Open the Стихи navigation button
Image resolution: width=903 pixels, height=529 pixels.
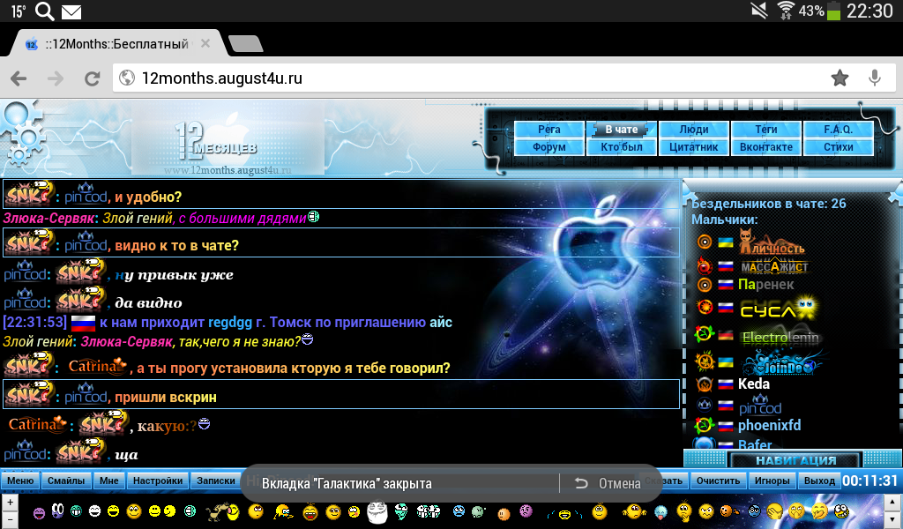[x=838, y=146]
